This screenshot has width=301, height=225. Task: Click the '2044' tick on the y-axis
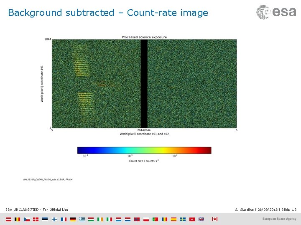pos(48,39)
